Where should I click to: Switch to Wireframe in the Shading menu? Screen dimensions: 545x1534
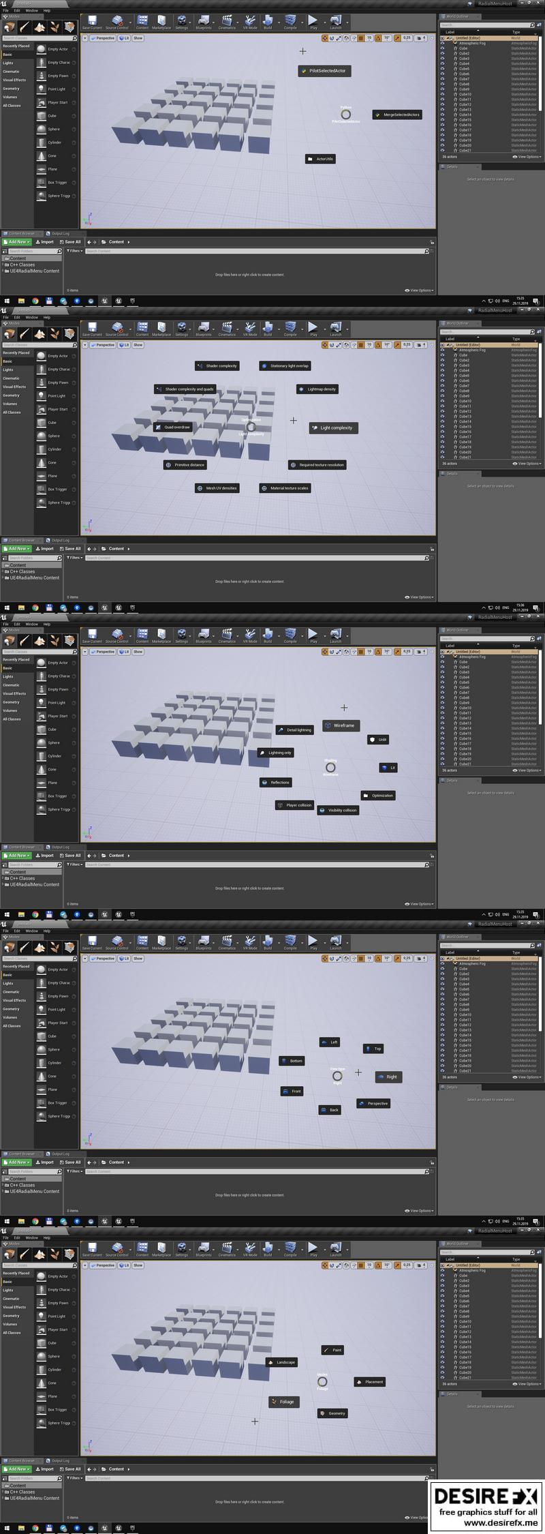coord(341,725)
